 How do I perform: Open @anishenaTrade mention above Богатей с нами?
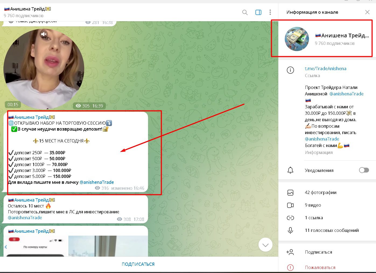(x=322, y=139)
